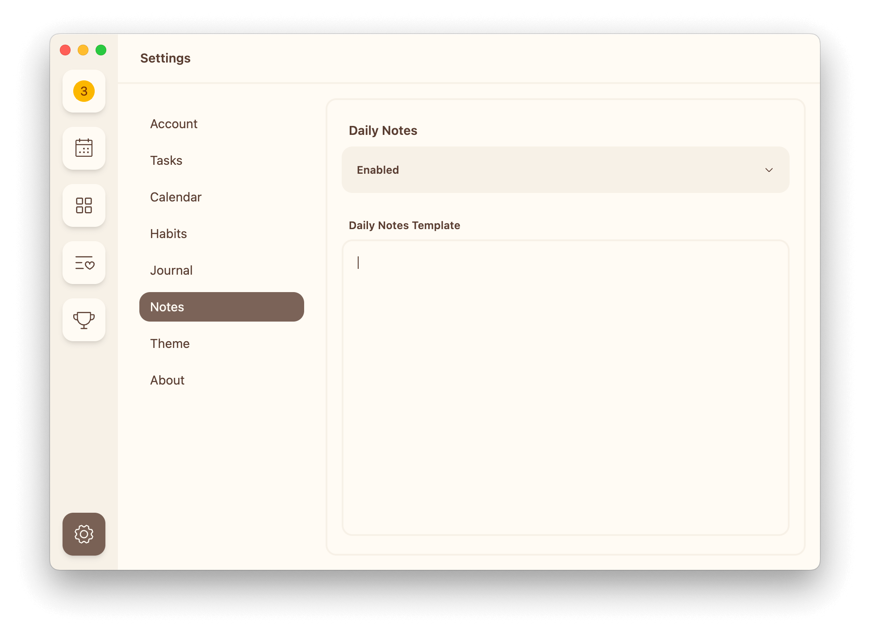
Task: Open Theme settings section
Action: pyautogui.click(x=222, y=343)
